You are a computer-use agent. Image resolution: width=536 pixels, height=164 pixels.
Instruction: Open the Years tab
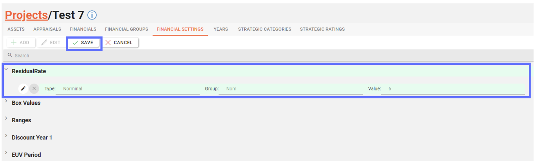(x=221, y=29)
